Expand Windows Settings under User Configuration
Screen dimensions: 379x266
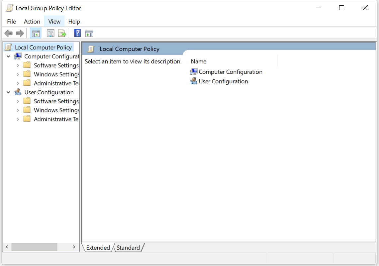pyautogui.click(x=18, y=110)
